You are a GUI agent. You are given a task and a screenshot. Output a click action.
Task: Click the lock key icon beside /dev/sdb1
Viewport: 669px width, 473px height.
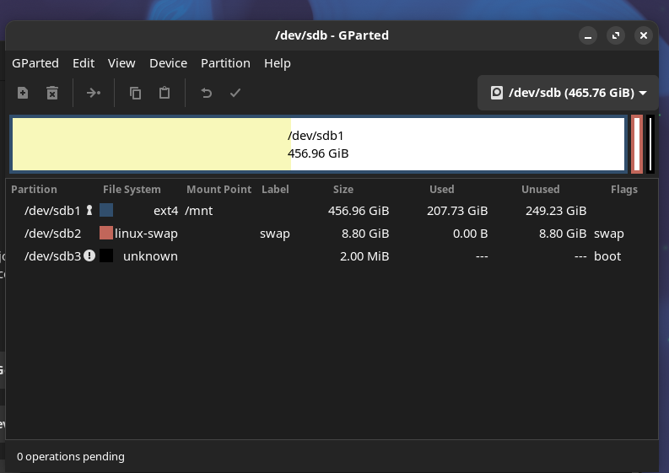[89, 211]
